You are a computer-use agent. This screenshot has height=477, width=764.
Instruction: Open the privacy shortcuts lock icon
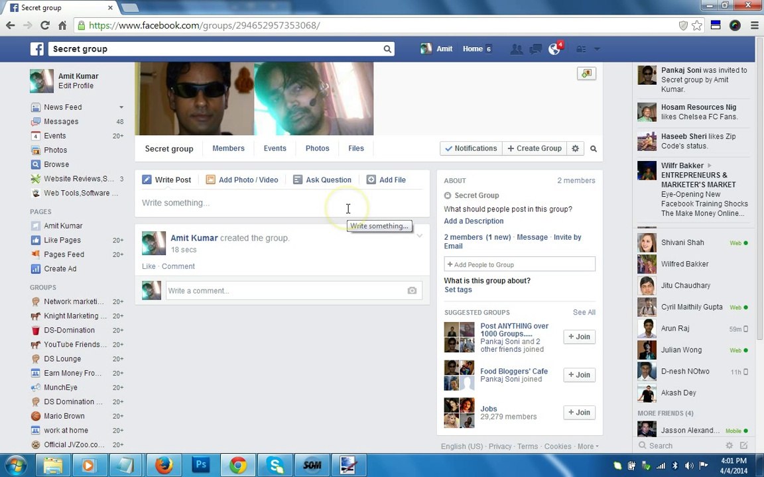click(581, 48)
